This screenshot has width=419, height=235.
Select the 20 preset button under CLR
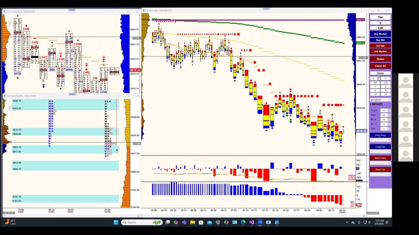pos(385,94)
